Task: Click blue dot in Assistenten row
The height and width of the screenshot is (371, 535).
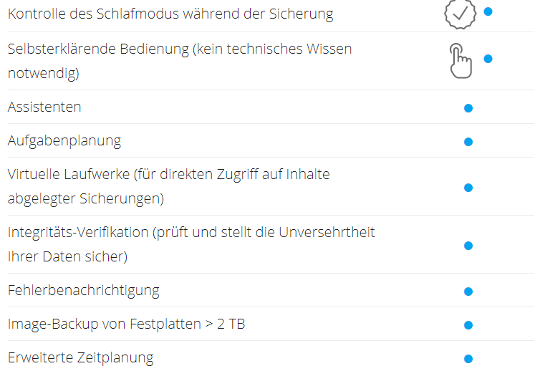Action: pos(468,108)
